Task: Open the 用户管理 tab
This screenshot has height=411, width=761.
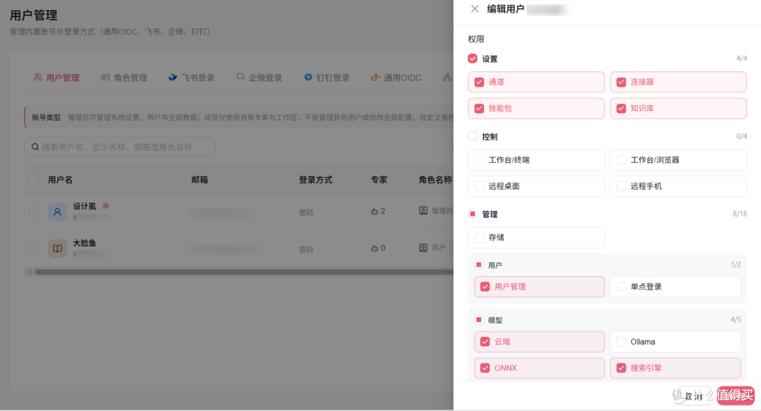Action: [56, 78]
